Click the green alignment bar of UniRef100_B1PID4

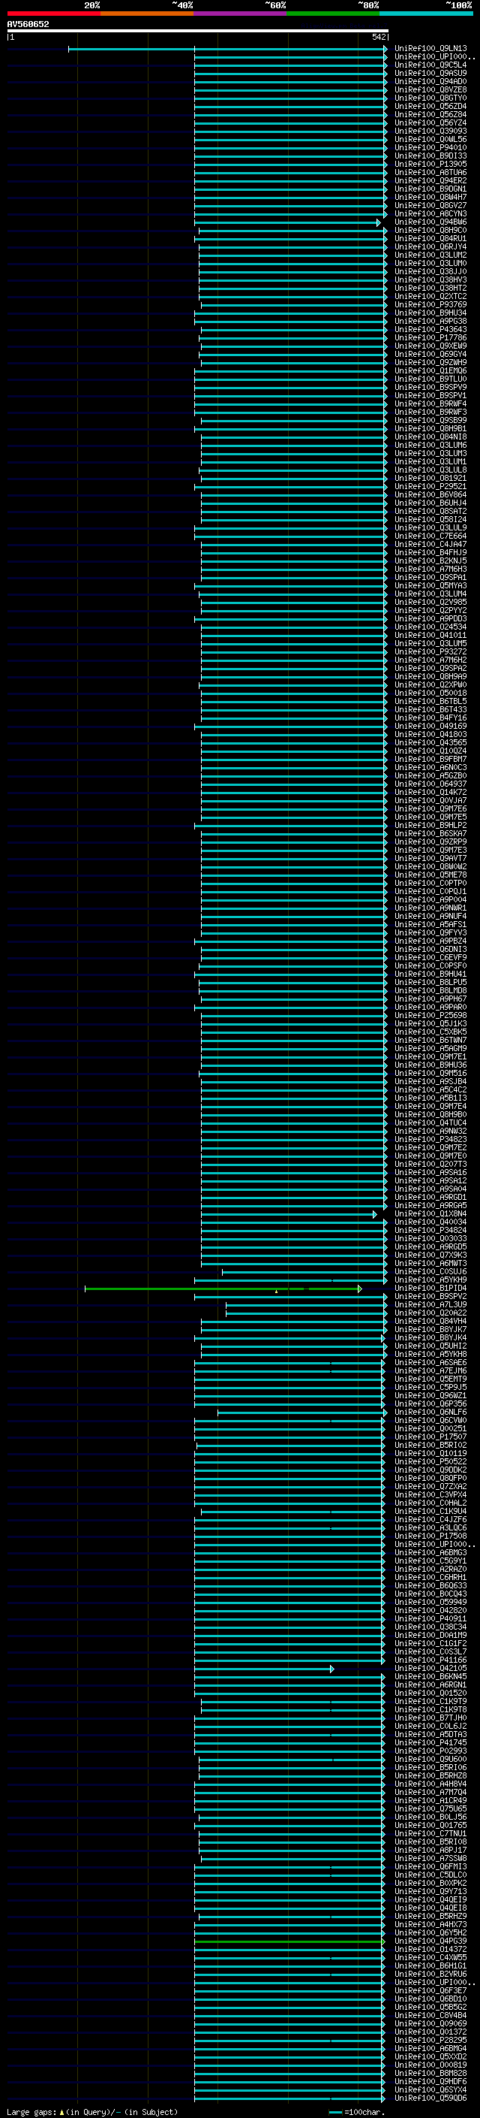click(x=222, y=1289)
